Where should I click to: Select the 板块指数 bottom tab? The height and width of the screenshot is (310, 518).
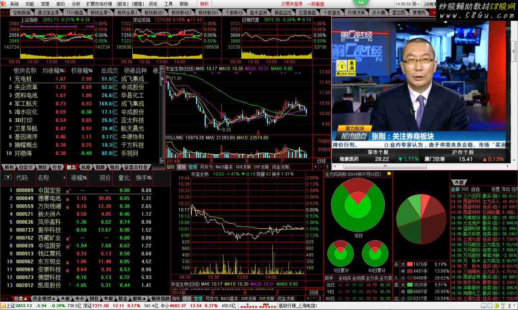(160, 298)
